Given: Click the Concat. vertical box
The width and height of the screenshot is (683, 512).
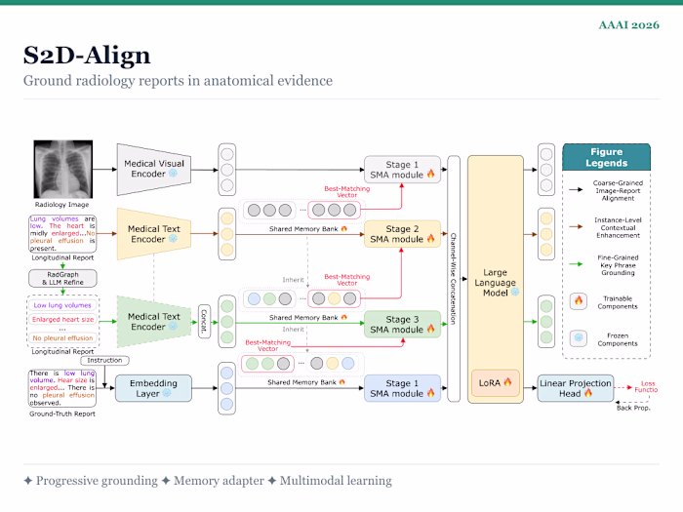Looking at the screenshot, I should tap(204, 321).
